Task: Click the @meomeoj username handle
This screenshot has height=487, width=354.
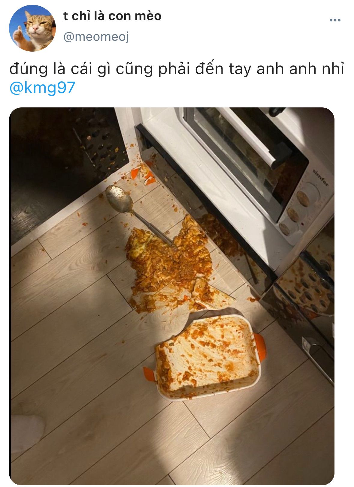Action: pyautogui.click(x=96, y=37)
